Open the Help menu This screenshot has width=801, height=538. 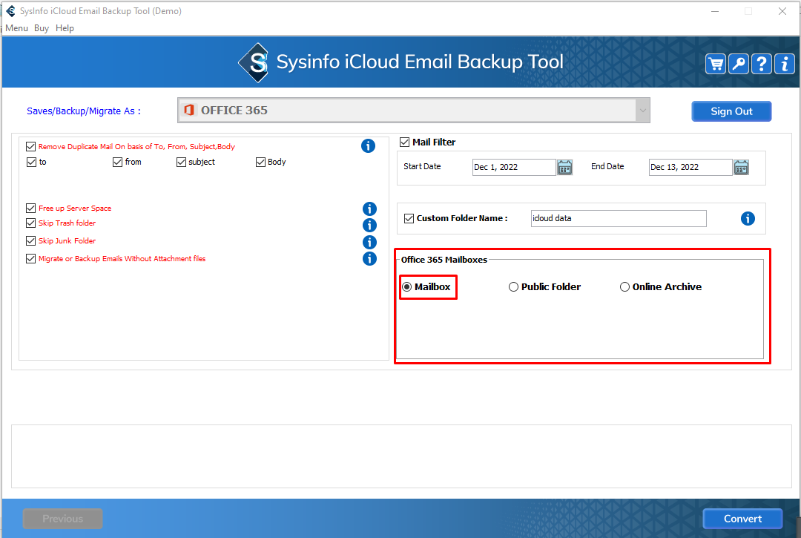pyautogui.click(x=65, y=28)
